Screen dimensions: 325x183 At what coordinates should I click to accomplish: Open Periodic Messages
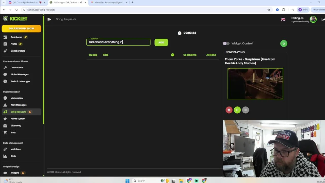[20, 81]
